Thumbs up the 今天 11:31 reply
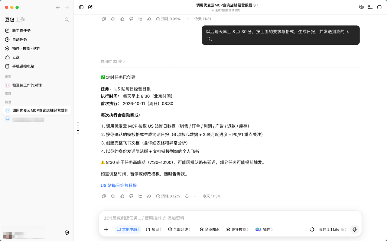 click(122, 19)
